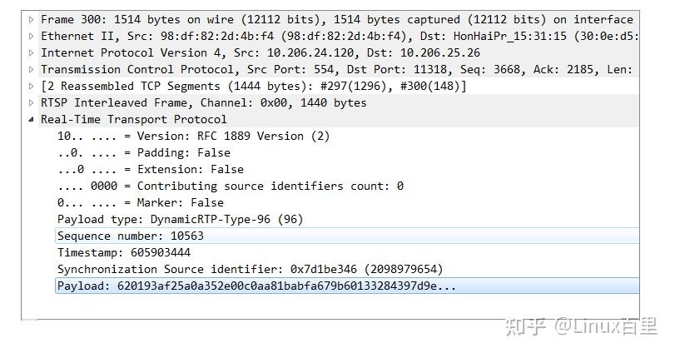The width and height of the screenshot is (675, 353).
Task: Expand the Frame 300 tree node
Action: (x=32, y=19)
